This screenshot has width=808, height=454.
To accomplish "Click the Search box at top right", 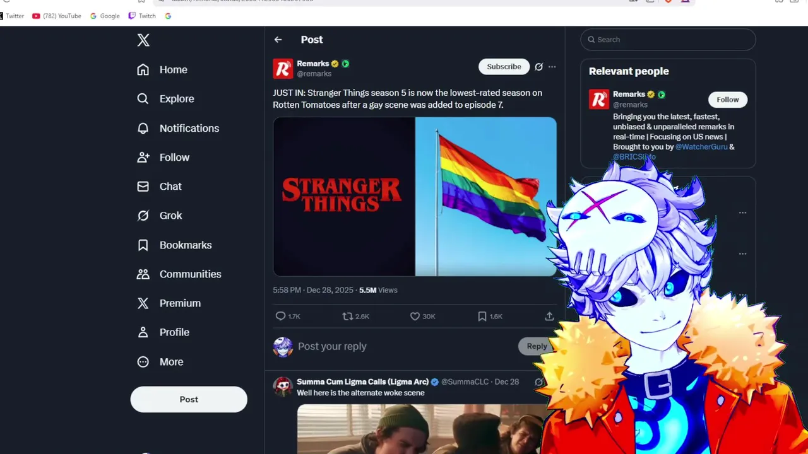I will pyautogui.click(x=668, y=40).
